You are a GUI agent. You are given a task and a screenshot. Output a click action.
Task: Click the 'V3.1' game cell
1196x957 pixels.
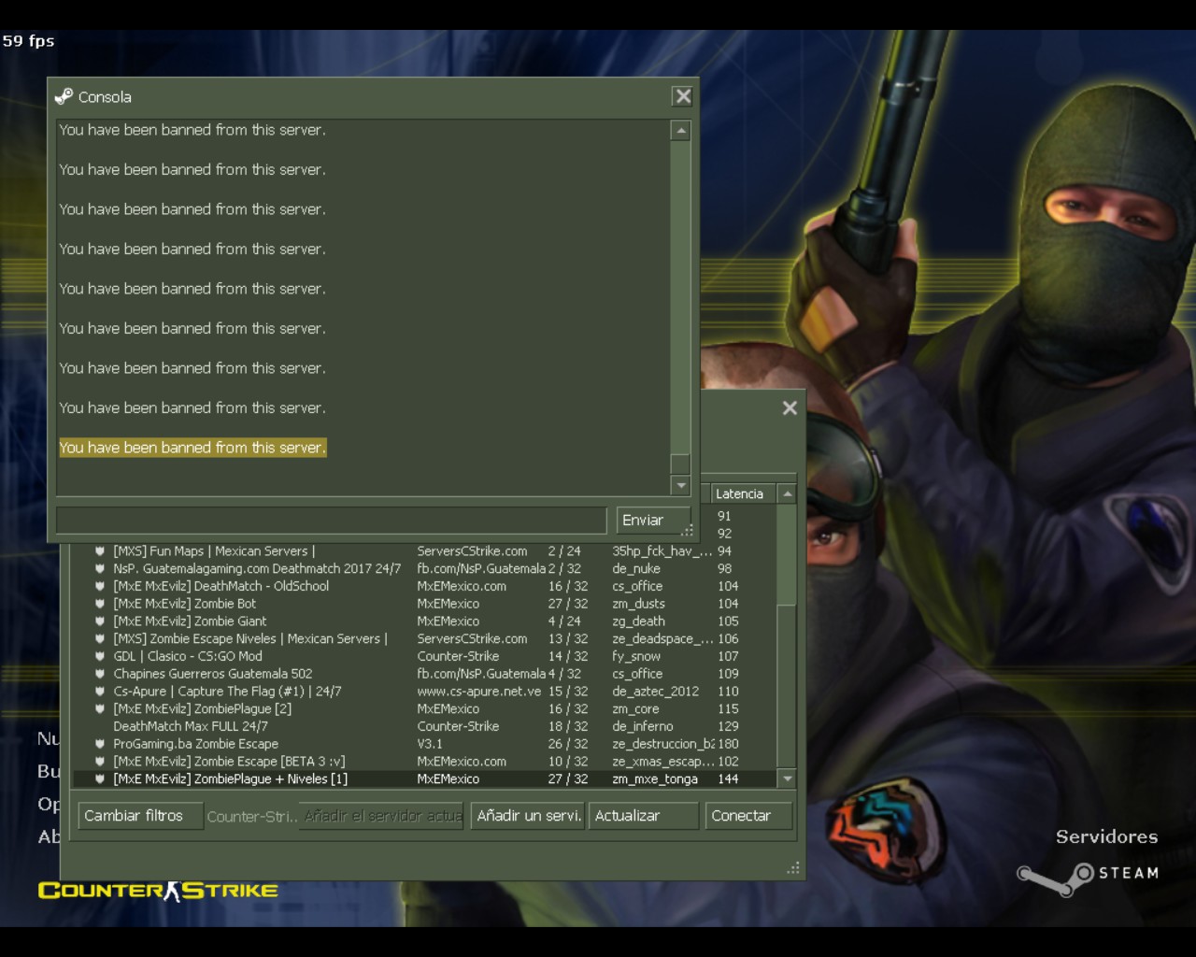430,744
